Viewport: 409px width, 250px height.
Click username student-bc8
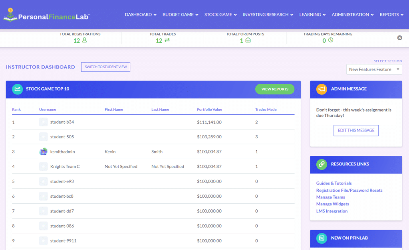[62, 196]
